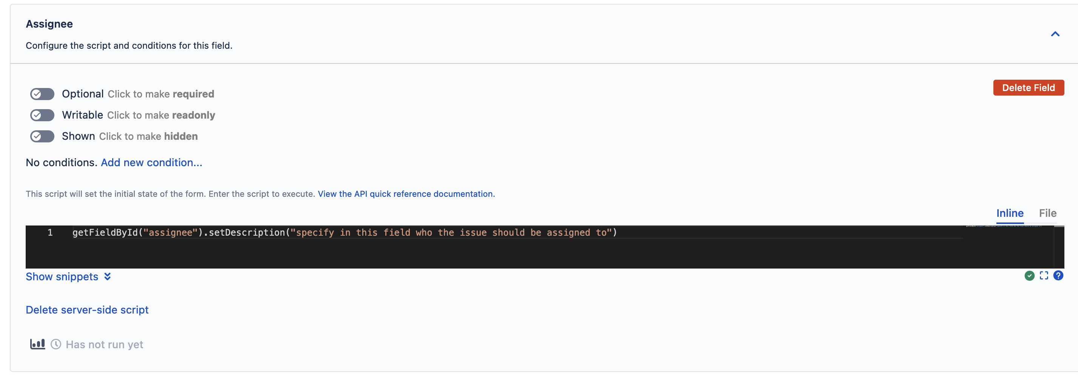
Task: Click Add new condition link
Action: point(151,162)
